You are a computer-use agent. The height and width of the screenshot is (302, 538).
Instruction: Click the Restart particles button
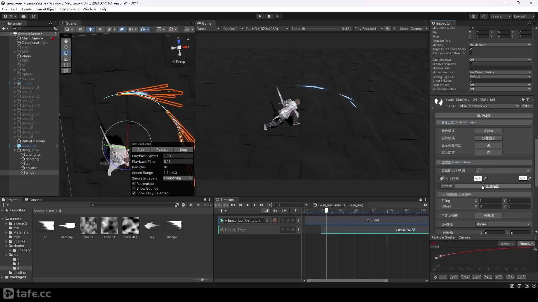point(162,150)
